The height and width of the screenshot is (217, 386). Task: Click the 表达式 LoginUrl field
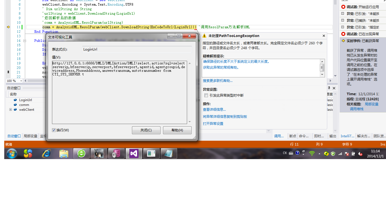click(x=137, y=49)
